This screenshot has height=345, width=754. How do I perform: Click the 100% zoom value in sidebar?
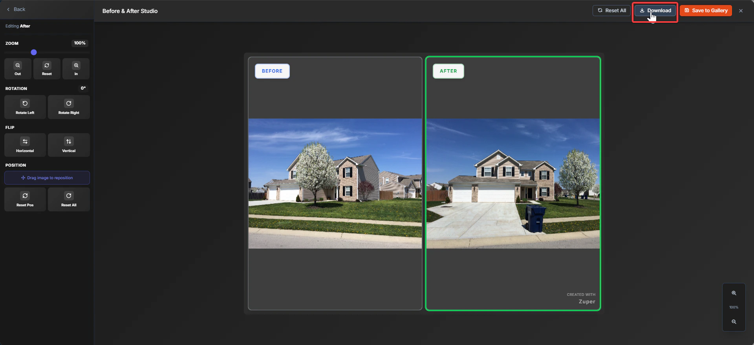click(80, 43)
